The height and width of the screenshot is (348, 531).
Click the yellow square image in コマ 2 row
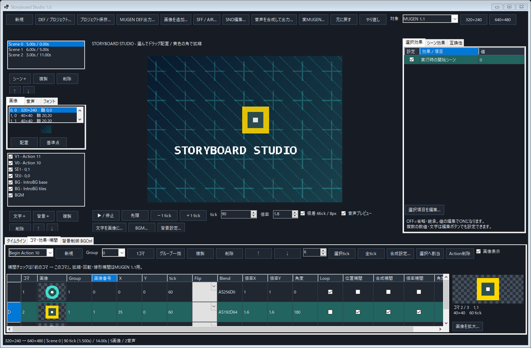[52, 312]
